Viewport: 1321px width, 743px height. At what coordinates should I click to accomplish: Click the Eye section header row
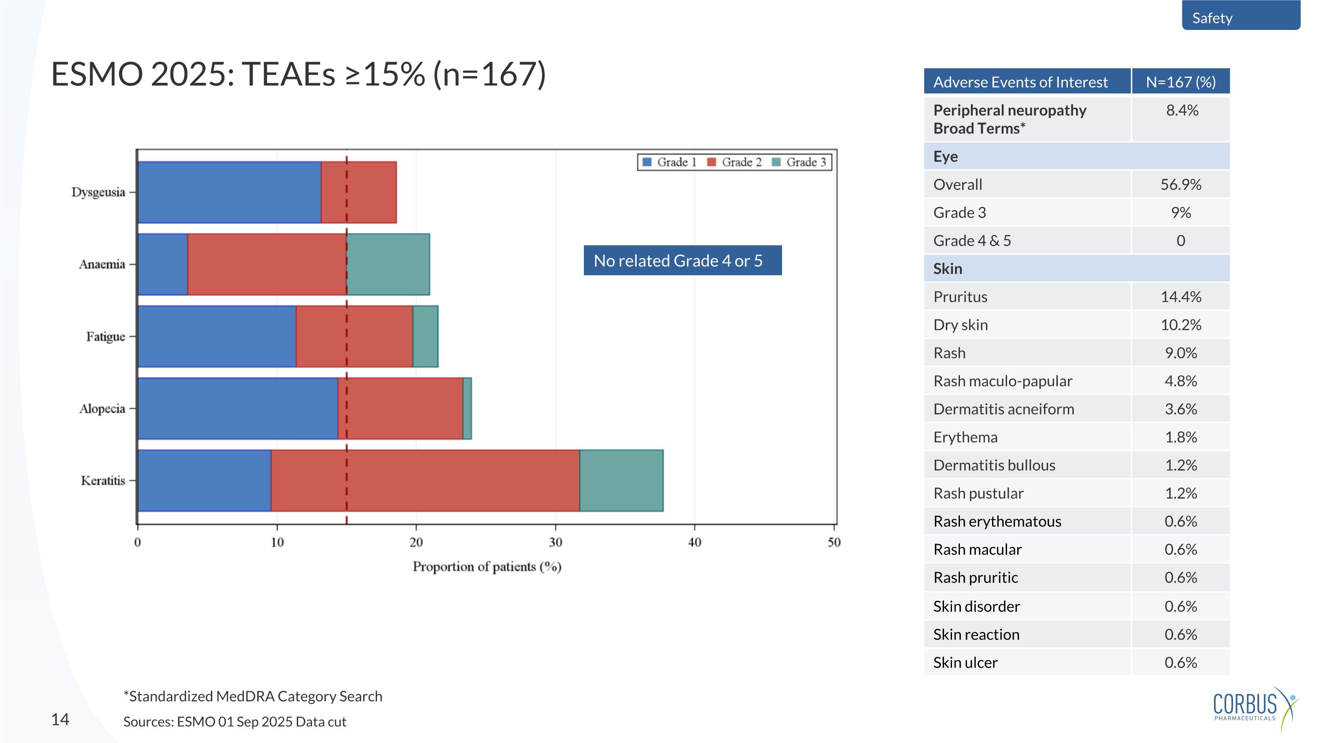coord(1076,156)
